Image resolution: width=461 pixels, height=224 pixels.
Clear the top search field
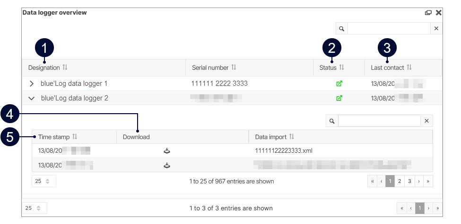click(436, 29)
